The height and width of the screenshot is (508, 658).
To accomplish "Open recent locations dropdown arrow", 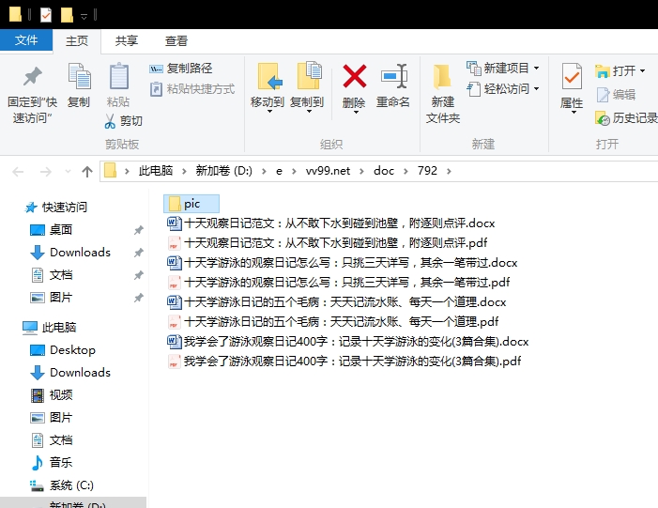I will point(68,171).
